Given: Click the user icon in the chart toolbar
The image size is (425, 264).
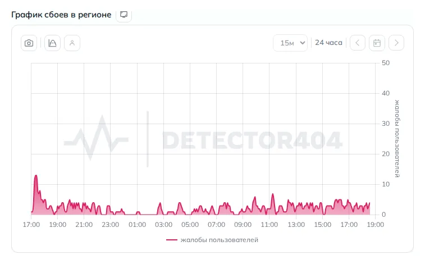Looking at the screenshot, I should (72, 43).
